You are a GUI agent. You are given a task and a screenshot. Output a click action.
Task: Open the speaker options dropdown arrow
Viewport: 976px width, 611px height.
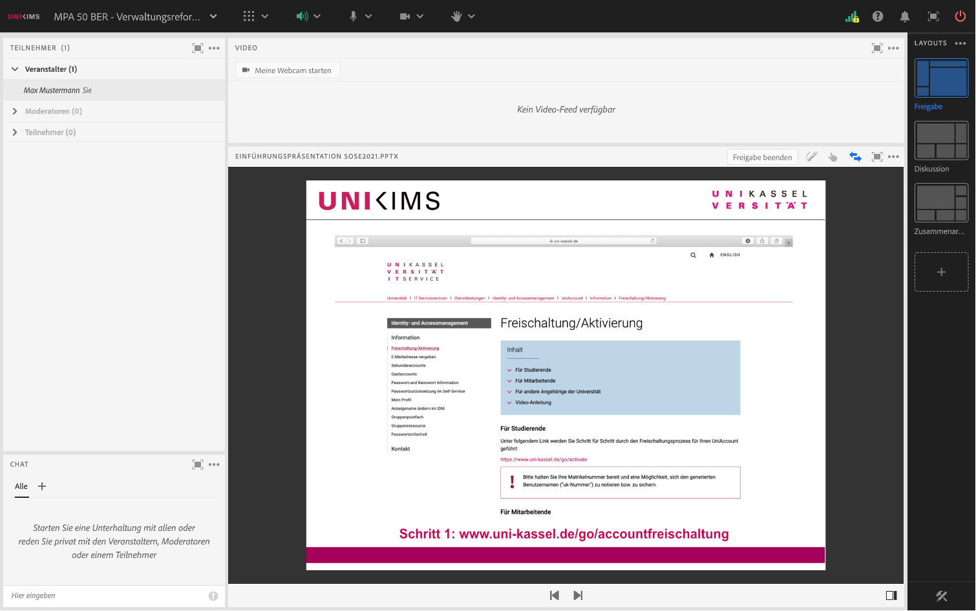[x=317, y=16]
